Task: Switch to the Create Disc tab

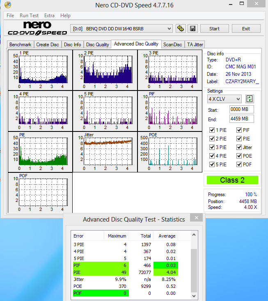Action: coord(48,45)
